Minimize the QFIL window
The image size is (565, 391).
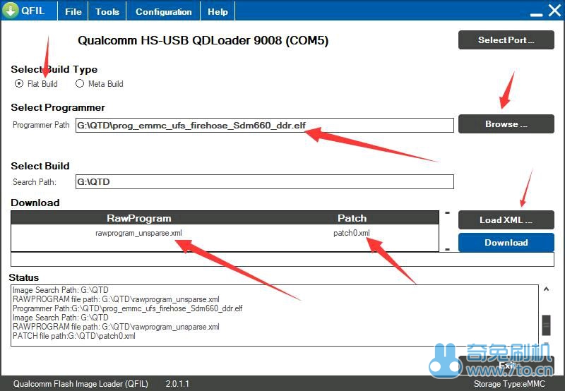[536, 14]
